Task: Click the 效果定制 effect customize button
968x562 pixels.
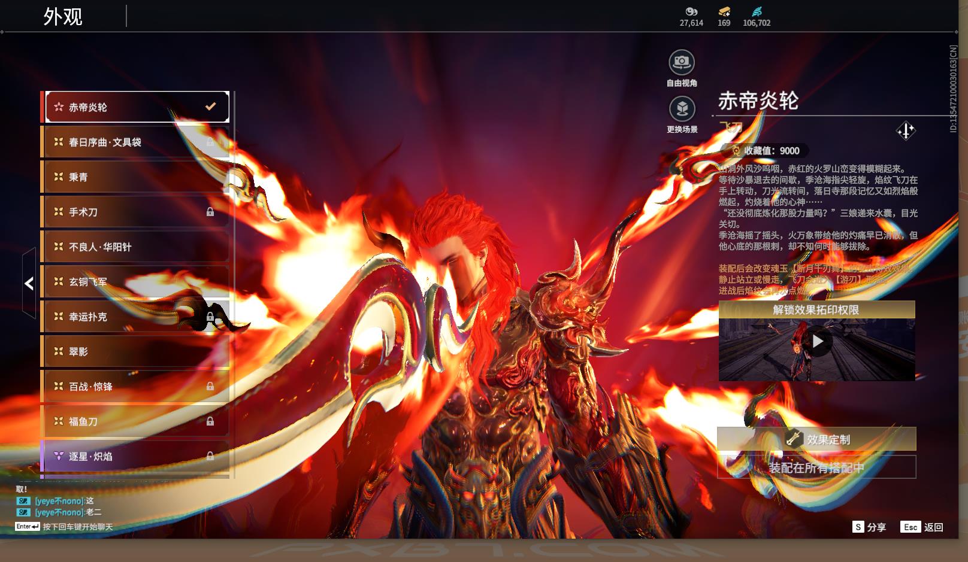Action: click(816, 439)
